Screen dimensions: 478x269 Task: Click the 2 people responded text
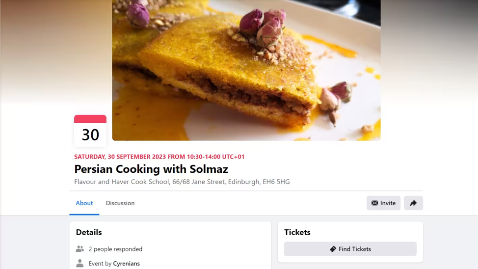click(115, 249)
